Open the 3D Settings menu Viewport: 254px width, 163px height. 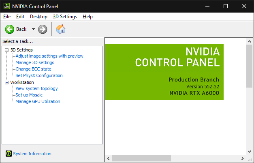65,17
